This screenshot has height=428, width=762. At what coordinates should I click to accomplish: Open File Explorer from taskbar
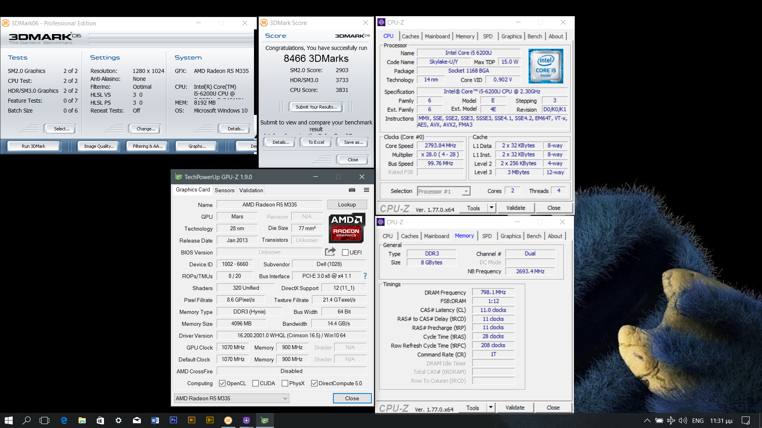[x=82, y=420]
